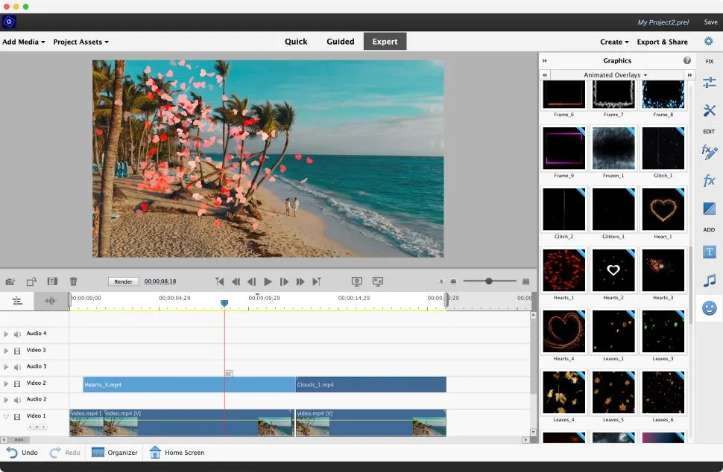Screen dimensions: 723x472
Task: Open the Transitions panel icon
Action: (x=709, y=209)
